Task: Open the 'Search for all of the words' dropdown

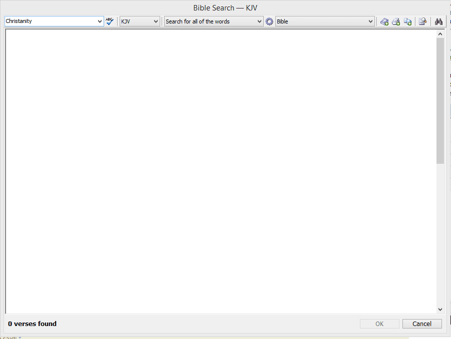Action: (x=259, y=21)
